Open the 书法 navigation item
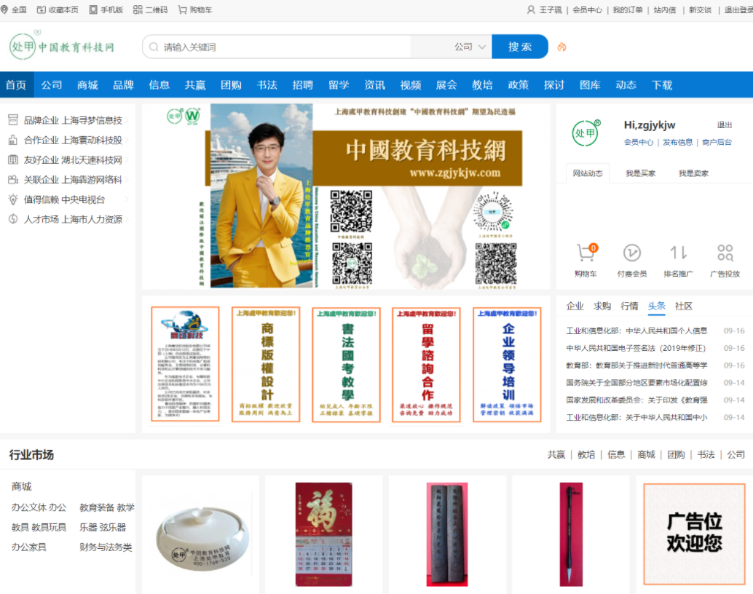Screen dimensions: 753x594 [x=267, y=85]
